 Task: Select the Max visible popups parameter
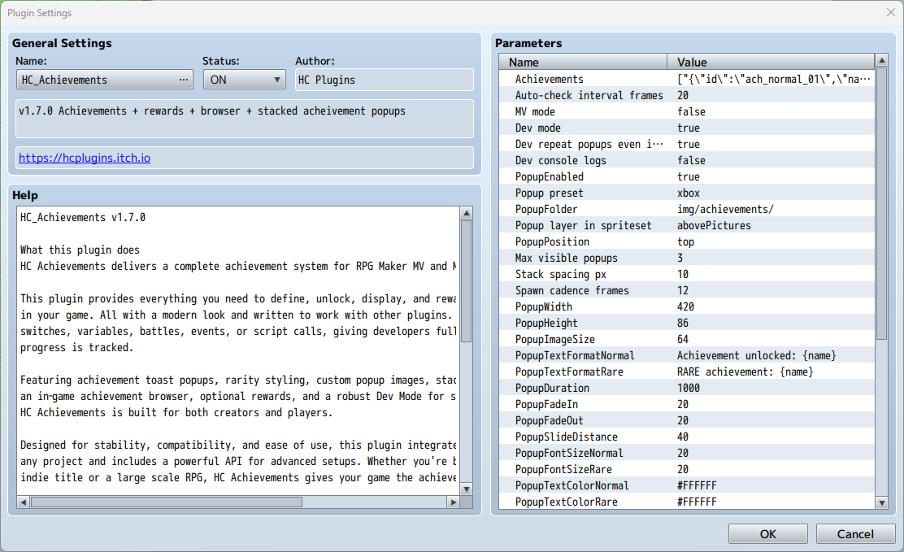(x=687, y=258)
